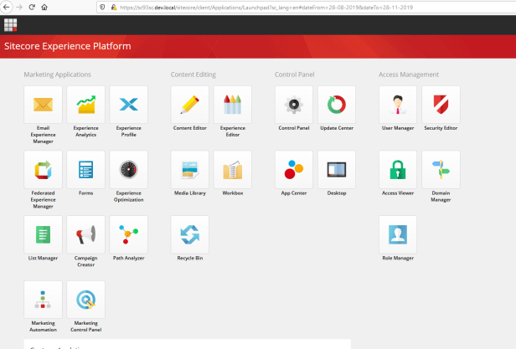Image resolution: width=516 pixels, height=349 pixels.
Task: Open the Content Editor
Action: tap(189, 105)
